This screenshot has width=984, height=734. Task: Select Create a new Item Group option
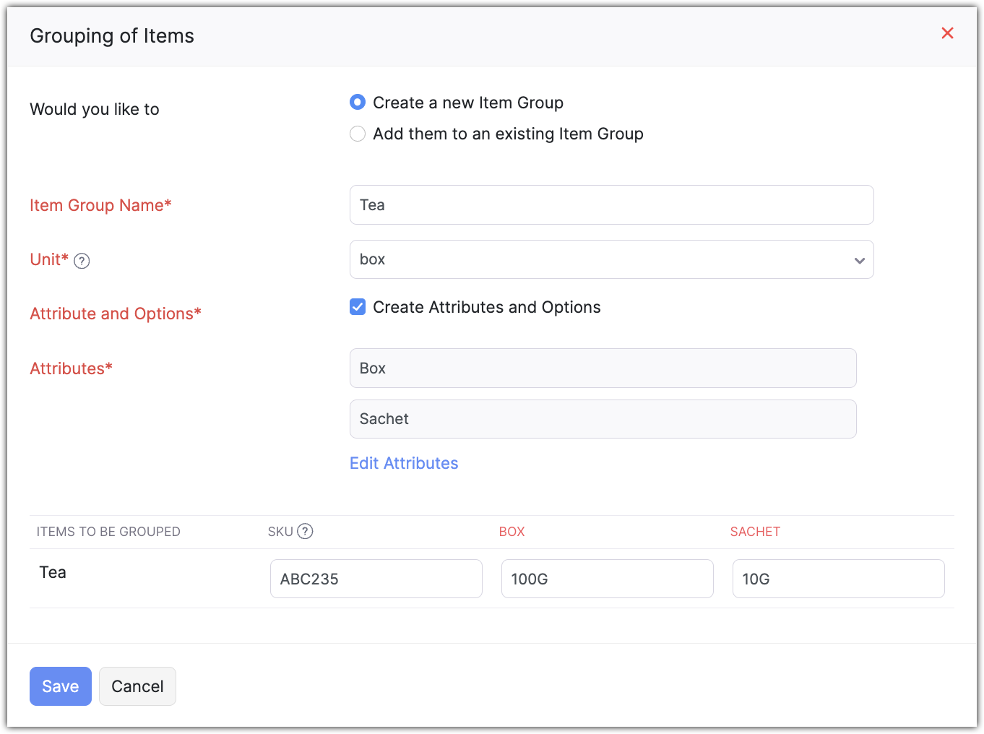point(358,103)
